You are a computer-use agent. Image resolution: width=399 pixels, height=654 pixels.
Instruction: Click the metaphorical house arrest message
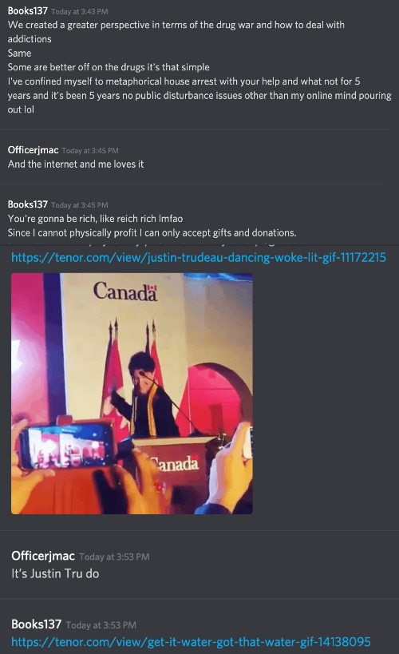point(199,95)
